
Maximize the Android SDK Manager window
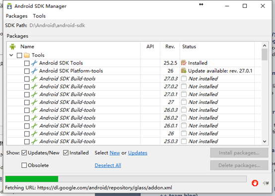point(245,6)
